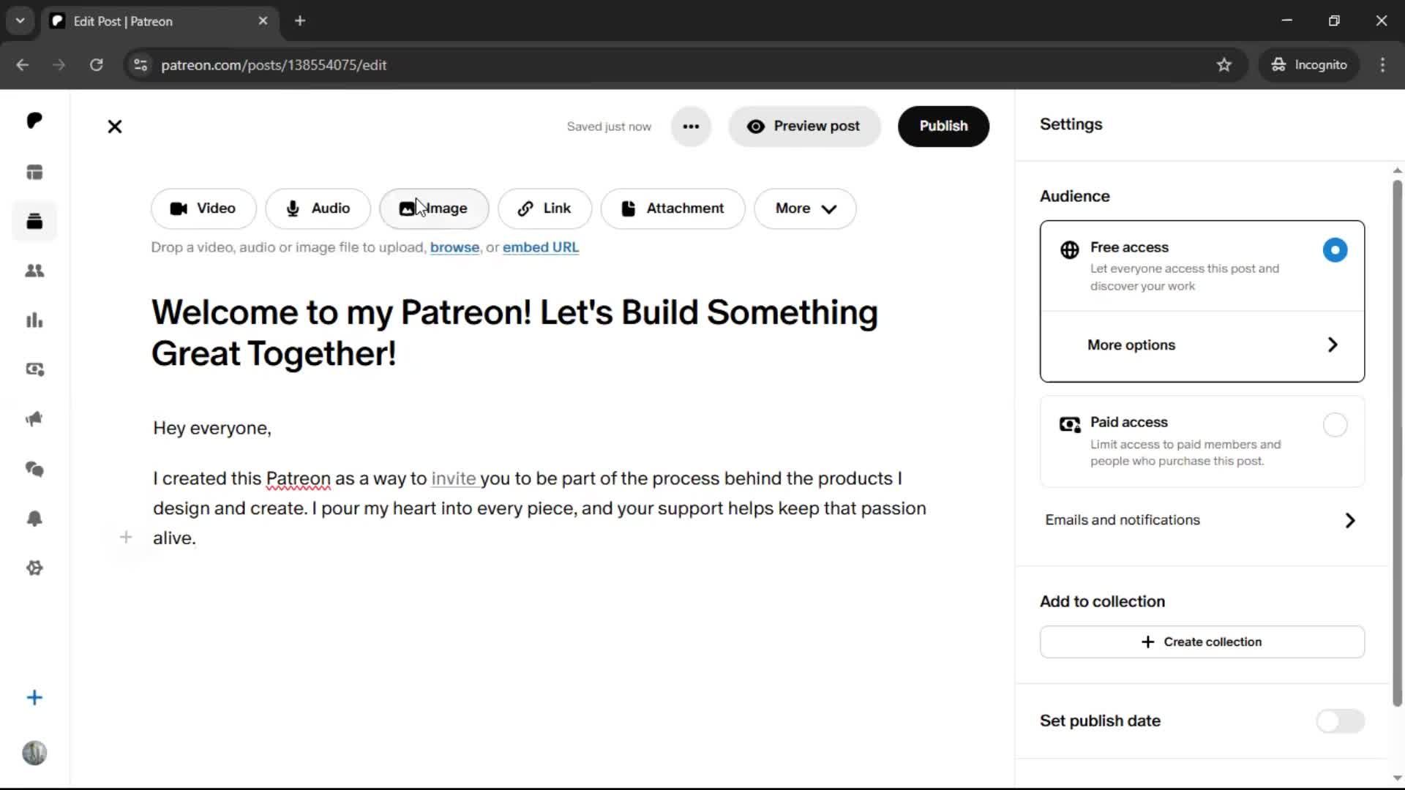
Task: Go back in browser history
Action: coord(23,65)
